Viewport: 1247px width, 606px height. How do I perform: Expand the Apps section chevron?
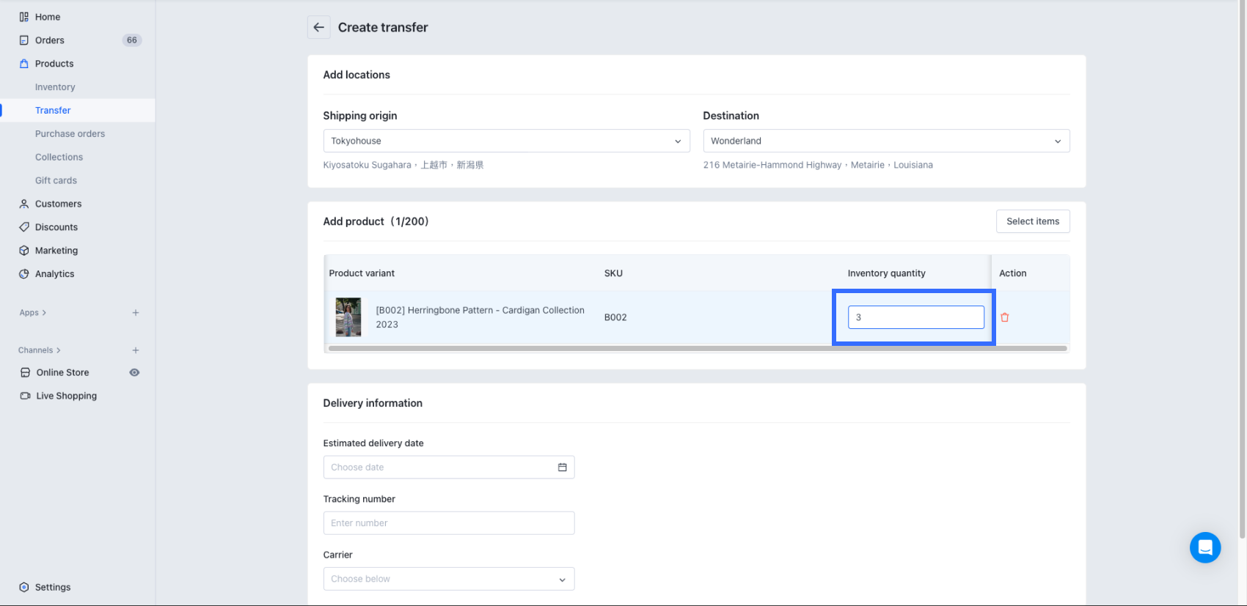pyautogui.click(x=44, y=313)
